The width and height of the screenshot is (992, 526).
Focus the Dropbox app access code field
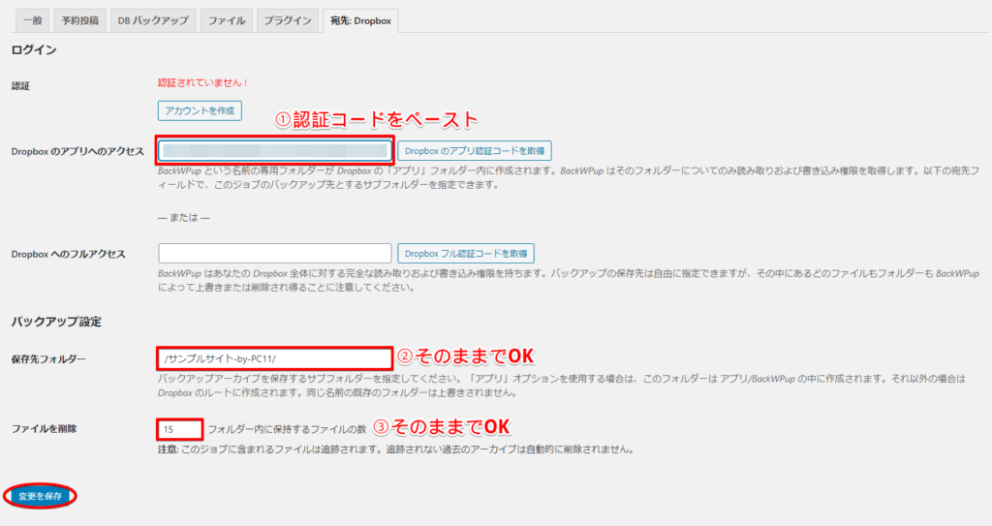274,151
